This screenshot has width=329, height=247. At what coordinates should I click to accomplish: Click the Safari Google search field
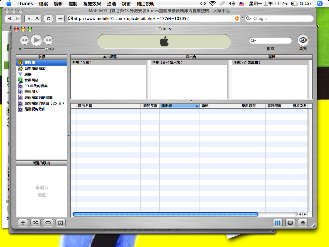(x=279, y=18)
